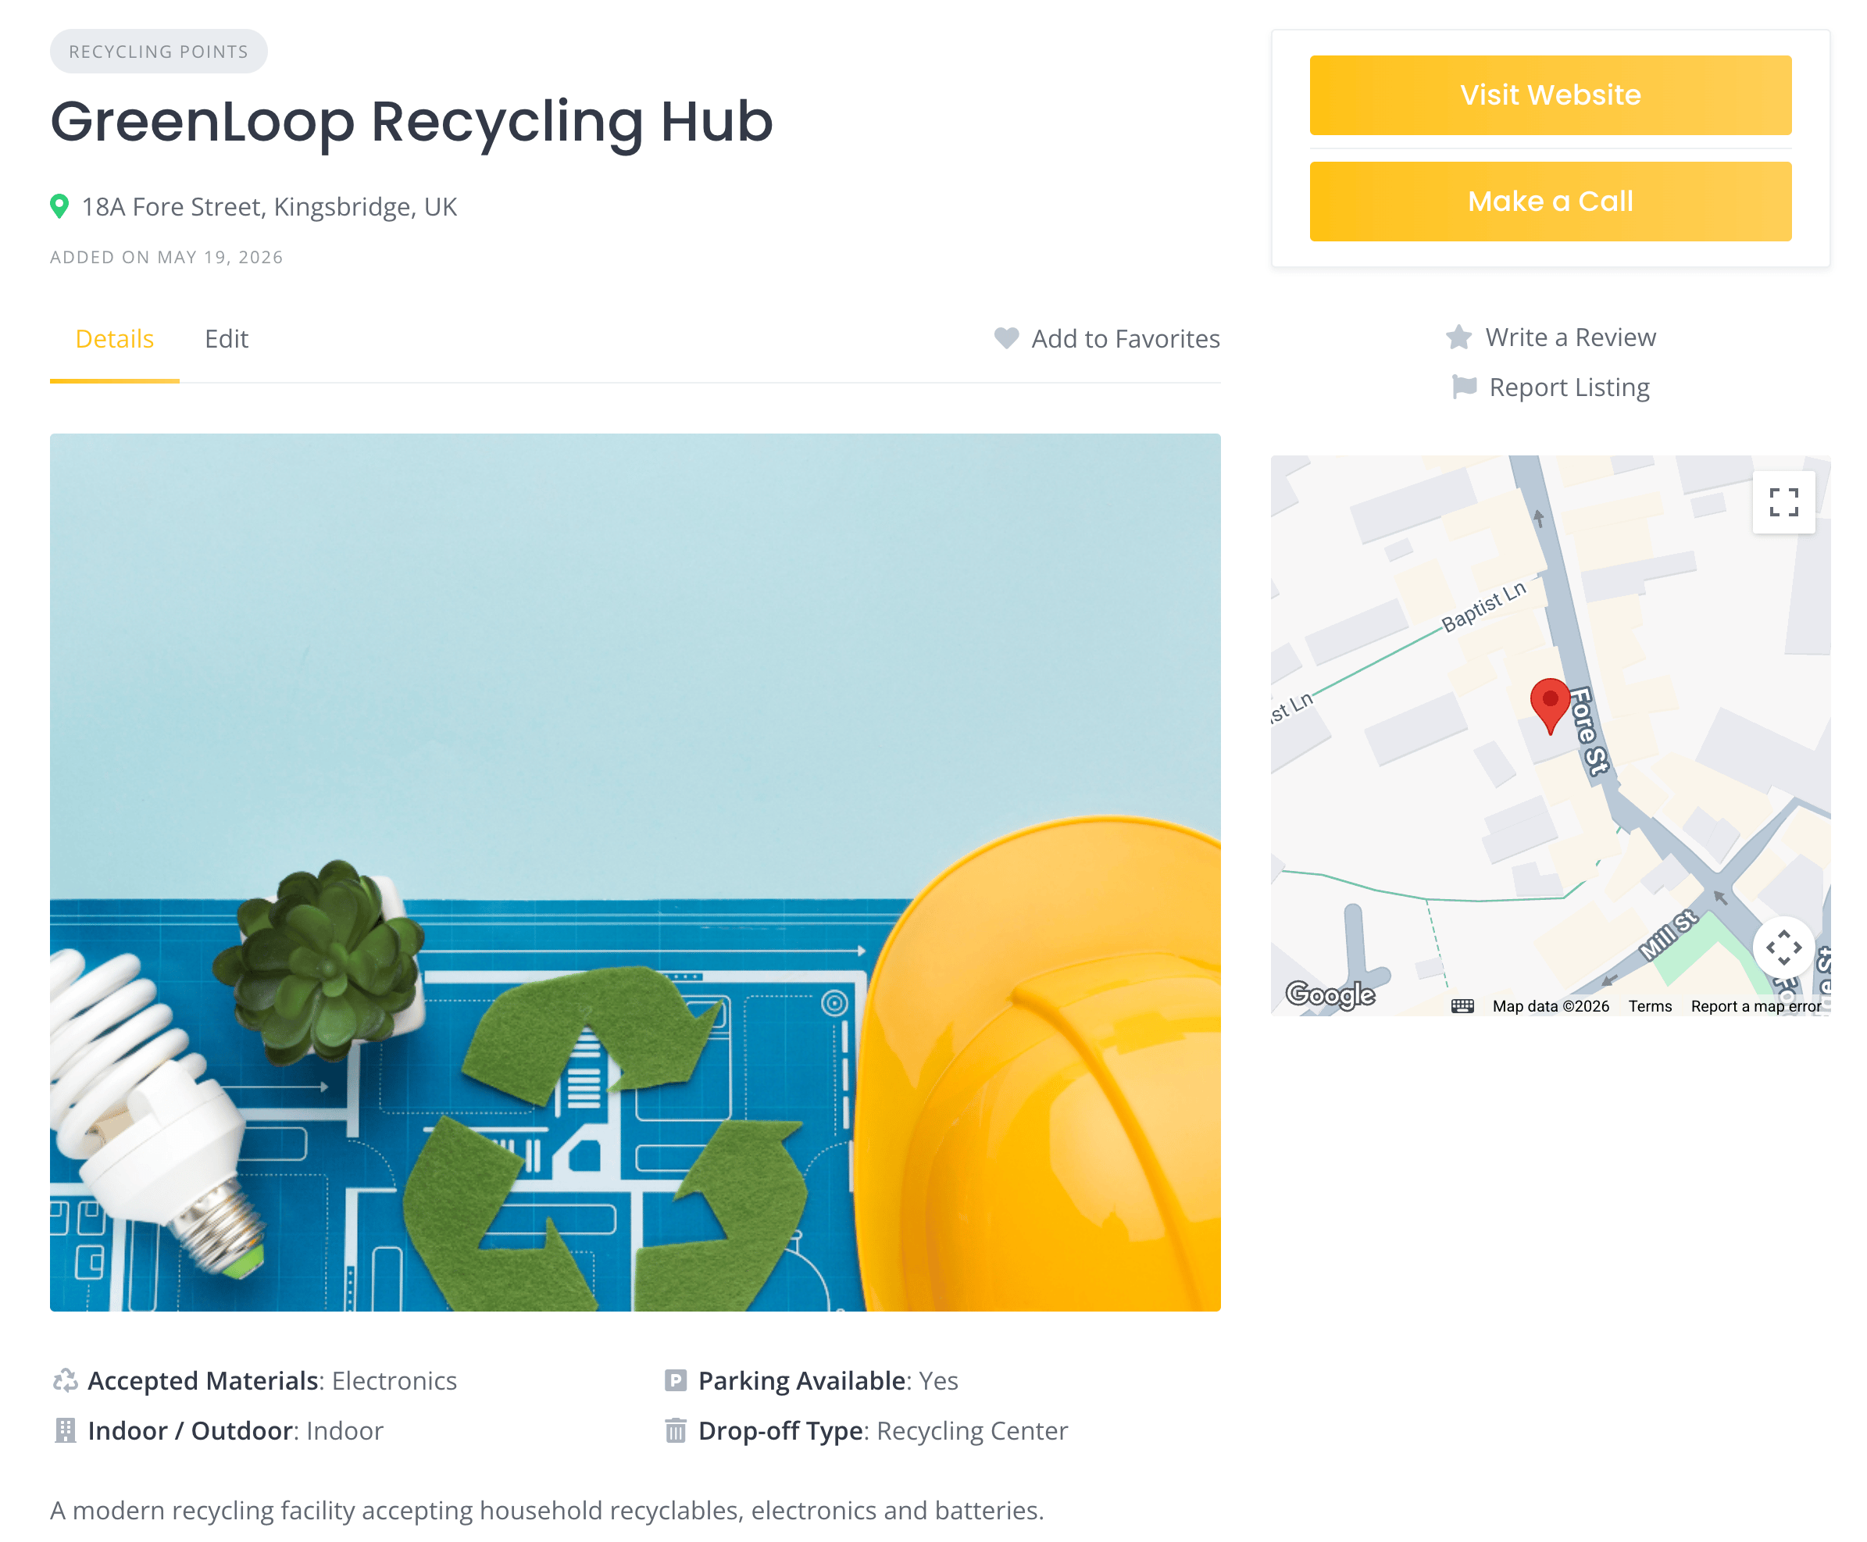Click the Added on May 19, 2026 date
The image size is (1867, 1542).
tap(166, 257)
